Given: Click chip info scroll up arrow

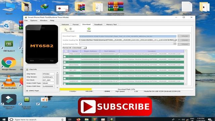Looking at the screenshot, I should pos(57,73).
